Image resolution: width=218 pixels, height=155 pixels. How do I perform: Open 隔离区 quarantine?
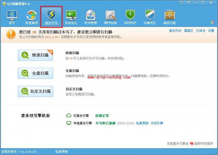pyautogui.click(x=189, y=31)
